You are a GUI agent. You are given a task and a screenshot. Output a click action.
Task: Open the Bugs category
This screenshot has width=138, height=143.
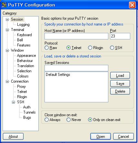pos(27,117)
